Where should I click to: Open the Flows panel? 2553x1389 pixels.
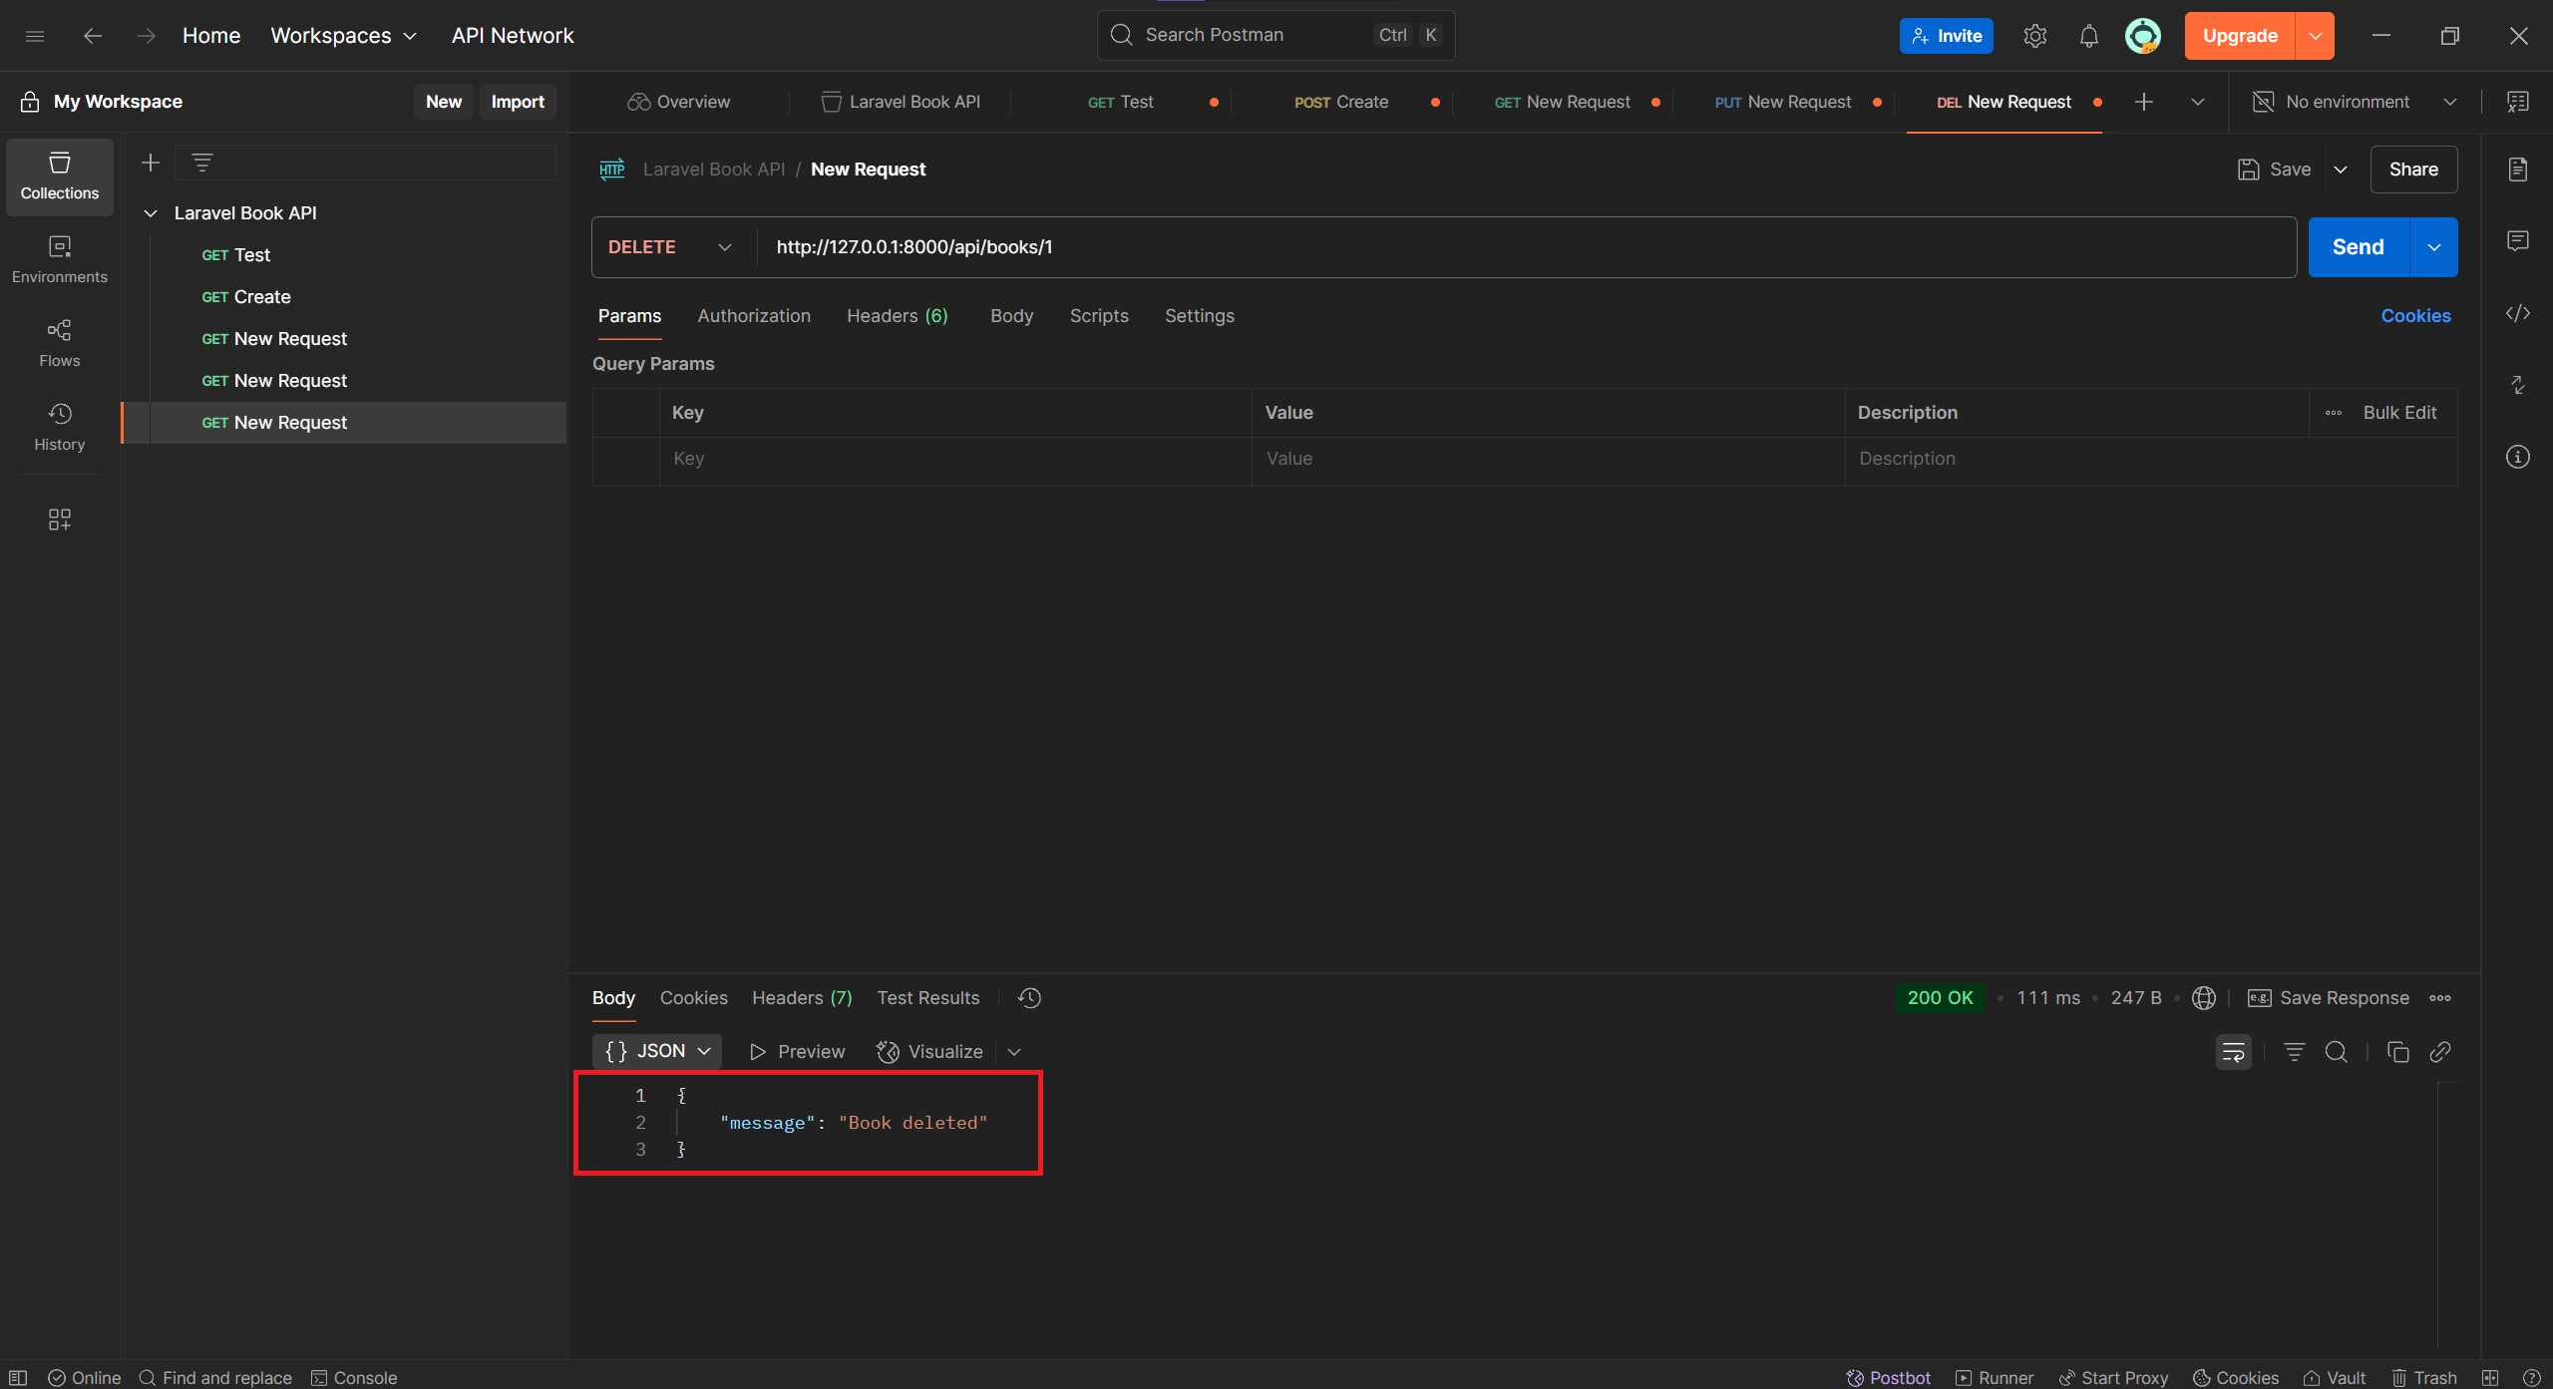(59, 343)
